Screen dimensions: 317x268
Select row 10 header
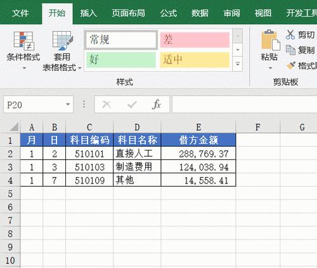10,260
